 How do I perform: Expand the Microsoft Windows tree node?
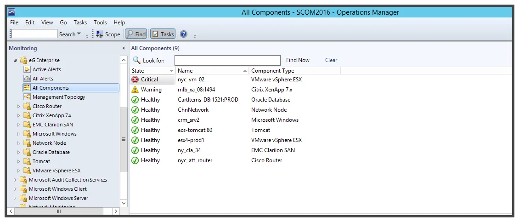(18, 134)
